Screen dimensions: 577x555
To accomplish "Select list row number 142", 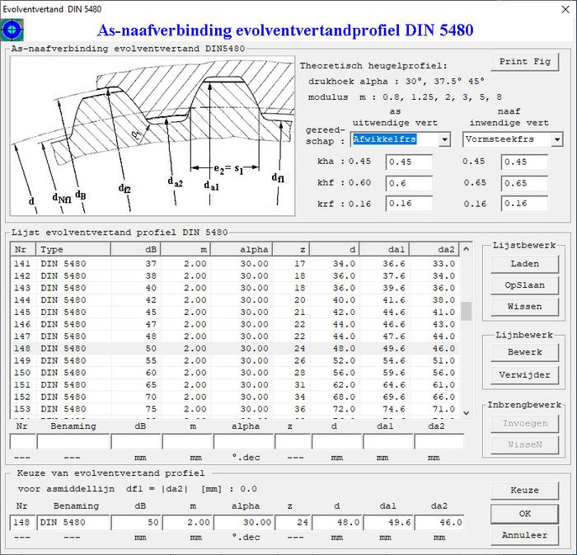I will tap(235, 276).
